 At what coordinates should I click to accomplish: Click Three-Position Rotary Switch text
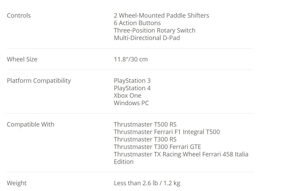[x=155, y=31]
